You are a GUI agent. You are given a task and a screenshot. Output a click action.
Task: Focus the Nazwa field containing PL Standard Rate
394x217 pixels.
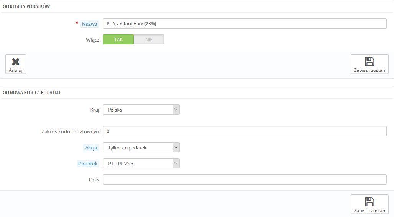click(x=245, y=24)
